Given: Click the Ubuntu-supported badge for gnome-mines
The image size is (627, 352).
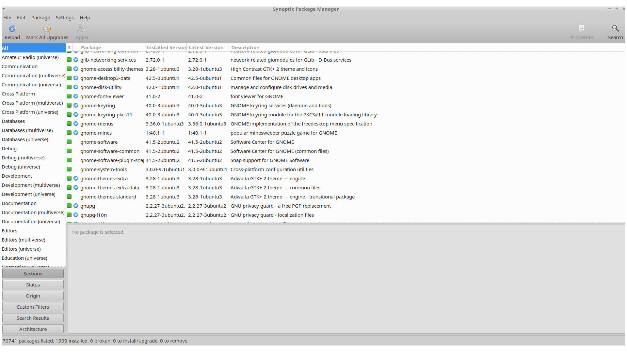Looking at the screenshot, I should pos(76,133).
